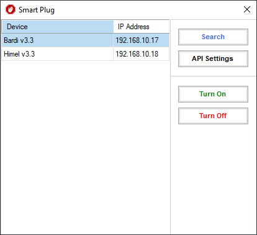Click the green Turn On button
Image resolution: width=257 pixels, height=235 pixels.
click(213, 94)
